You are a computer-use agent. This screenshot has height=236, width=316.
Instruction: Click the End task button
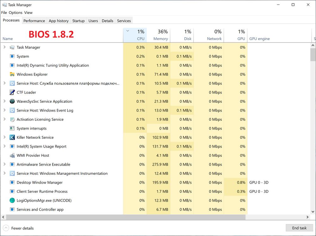299,228
